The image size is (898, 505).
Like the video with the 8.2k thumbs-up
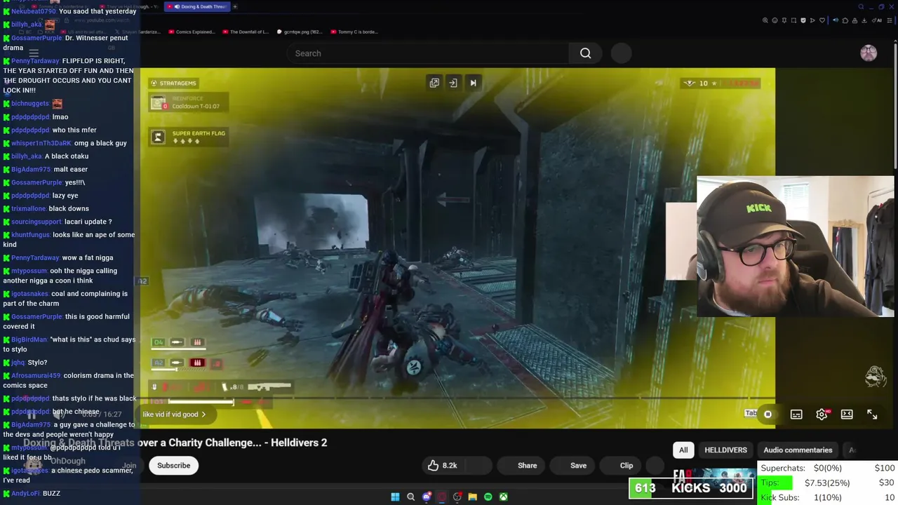click(x=442, y=466)
